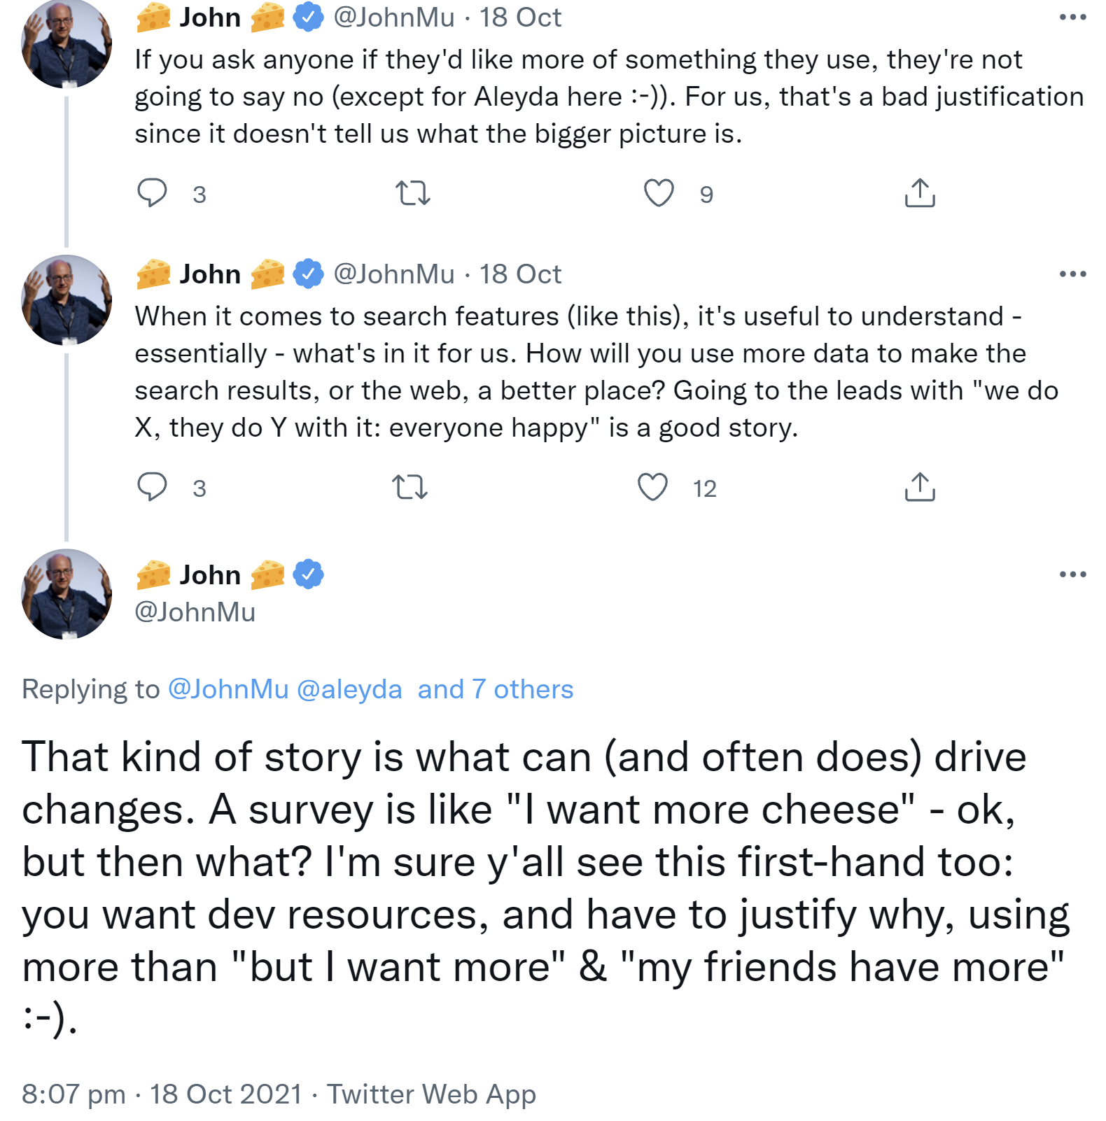Image resolution: width=1106 pixels, height=1121 pixels.
Task: Open John's avatar on the main tweet
Action: click(x=66, y=594)
